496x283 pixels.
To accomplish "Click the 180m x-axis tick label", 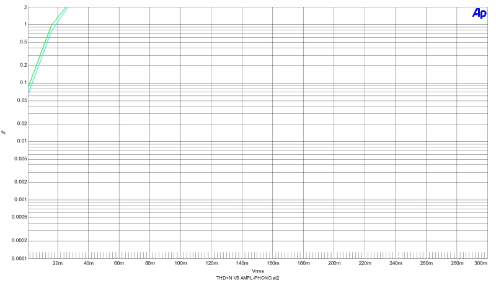I will click(303, 263).
